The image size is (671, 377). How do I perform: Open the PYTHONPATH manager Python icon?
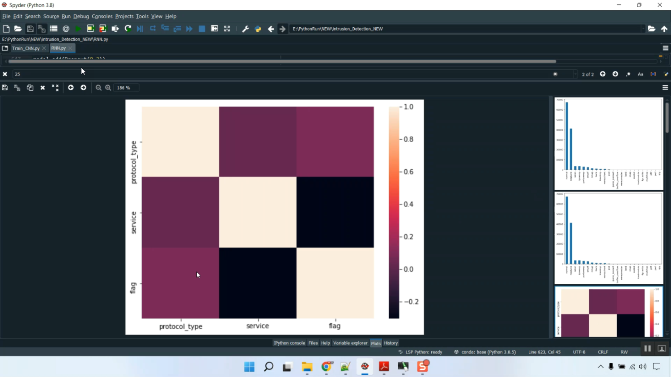point(258,29)
